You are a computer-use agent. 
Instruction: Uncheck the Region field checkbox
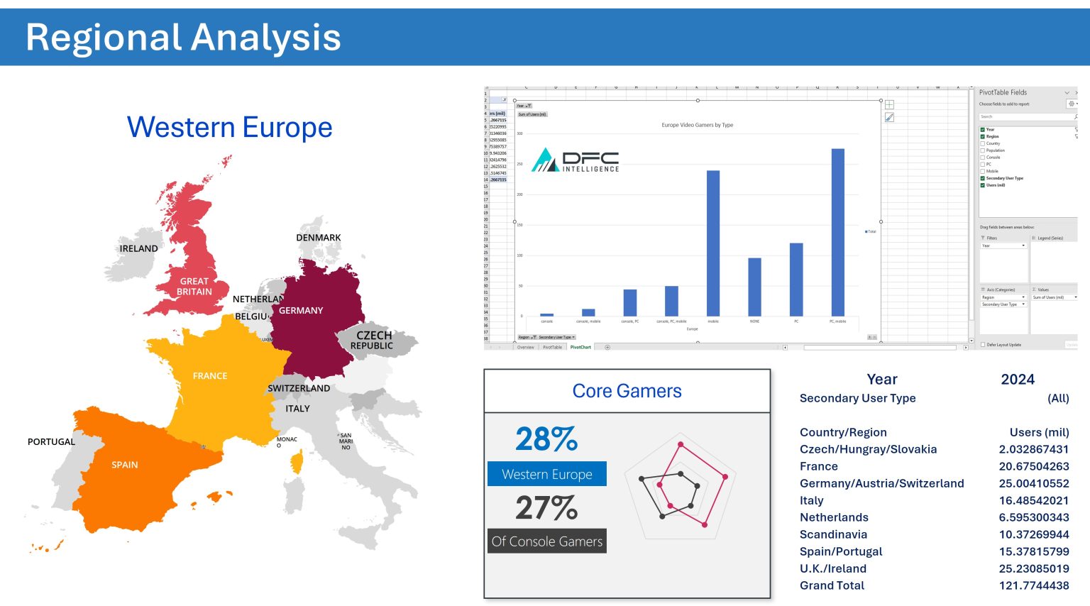pyautogui.click(x=982, y=136)
